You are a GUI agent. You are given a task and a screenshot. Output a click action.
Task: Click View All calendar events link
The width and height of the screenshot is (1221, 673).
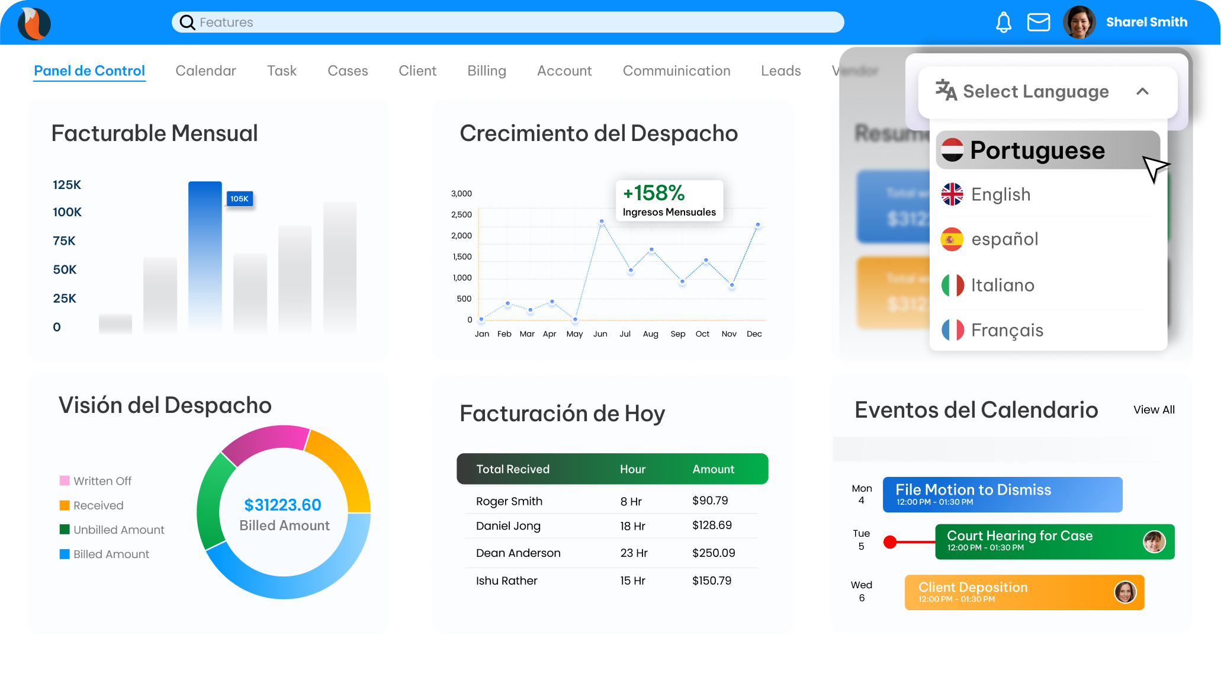1153,410
